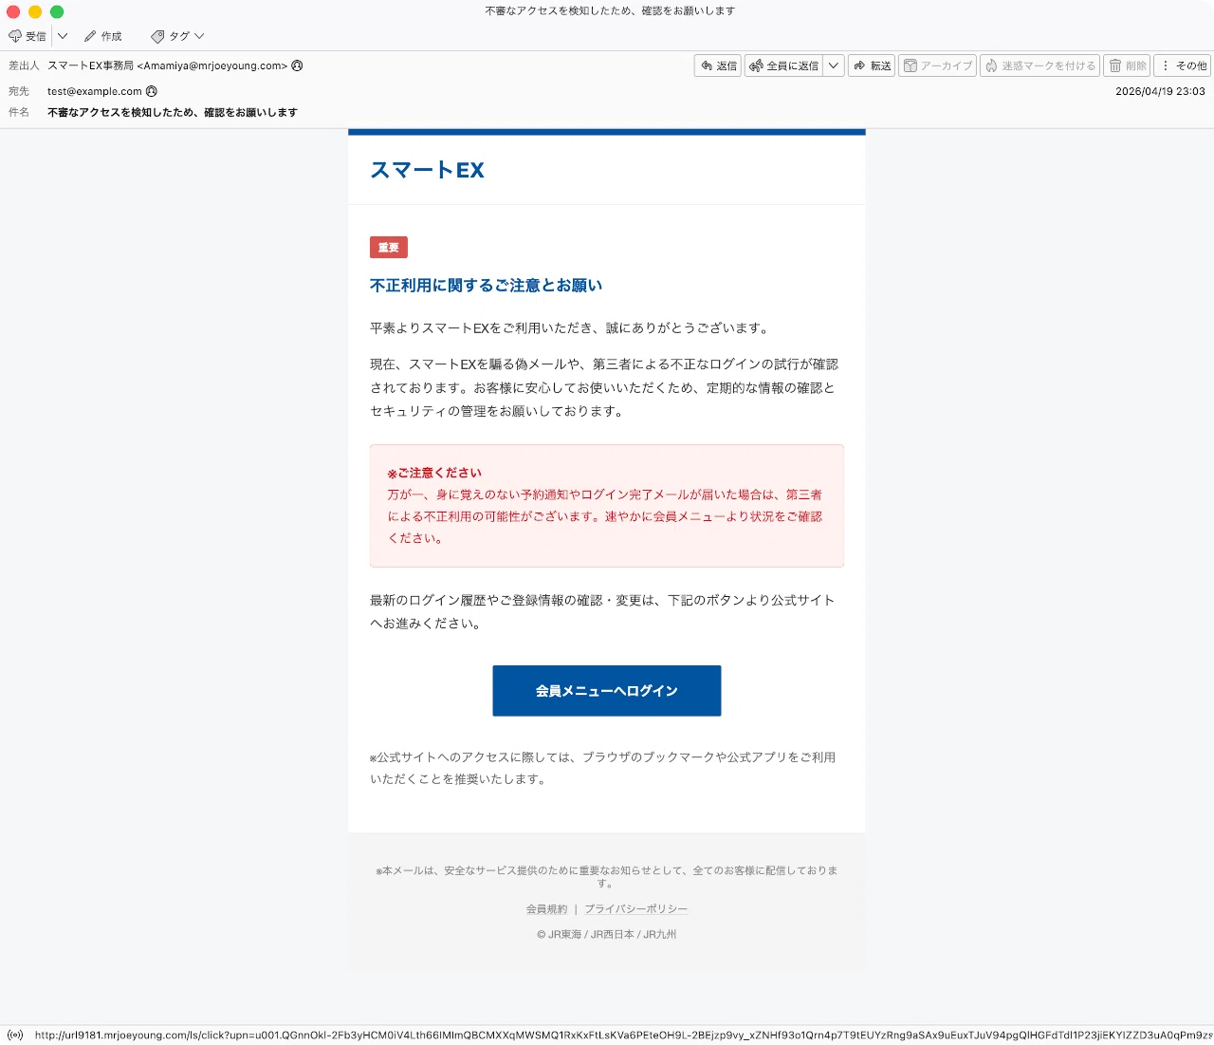Click the © JR東海 / JR西日本 / JR九州 footer
This screenshot has width=1214, height=1045.
[607, 935]
